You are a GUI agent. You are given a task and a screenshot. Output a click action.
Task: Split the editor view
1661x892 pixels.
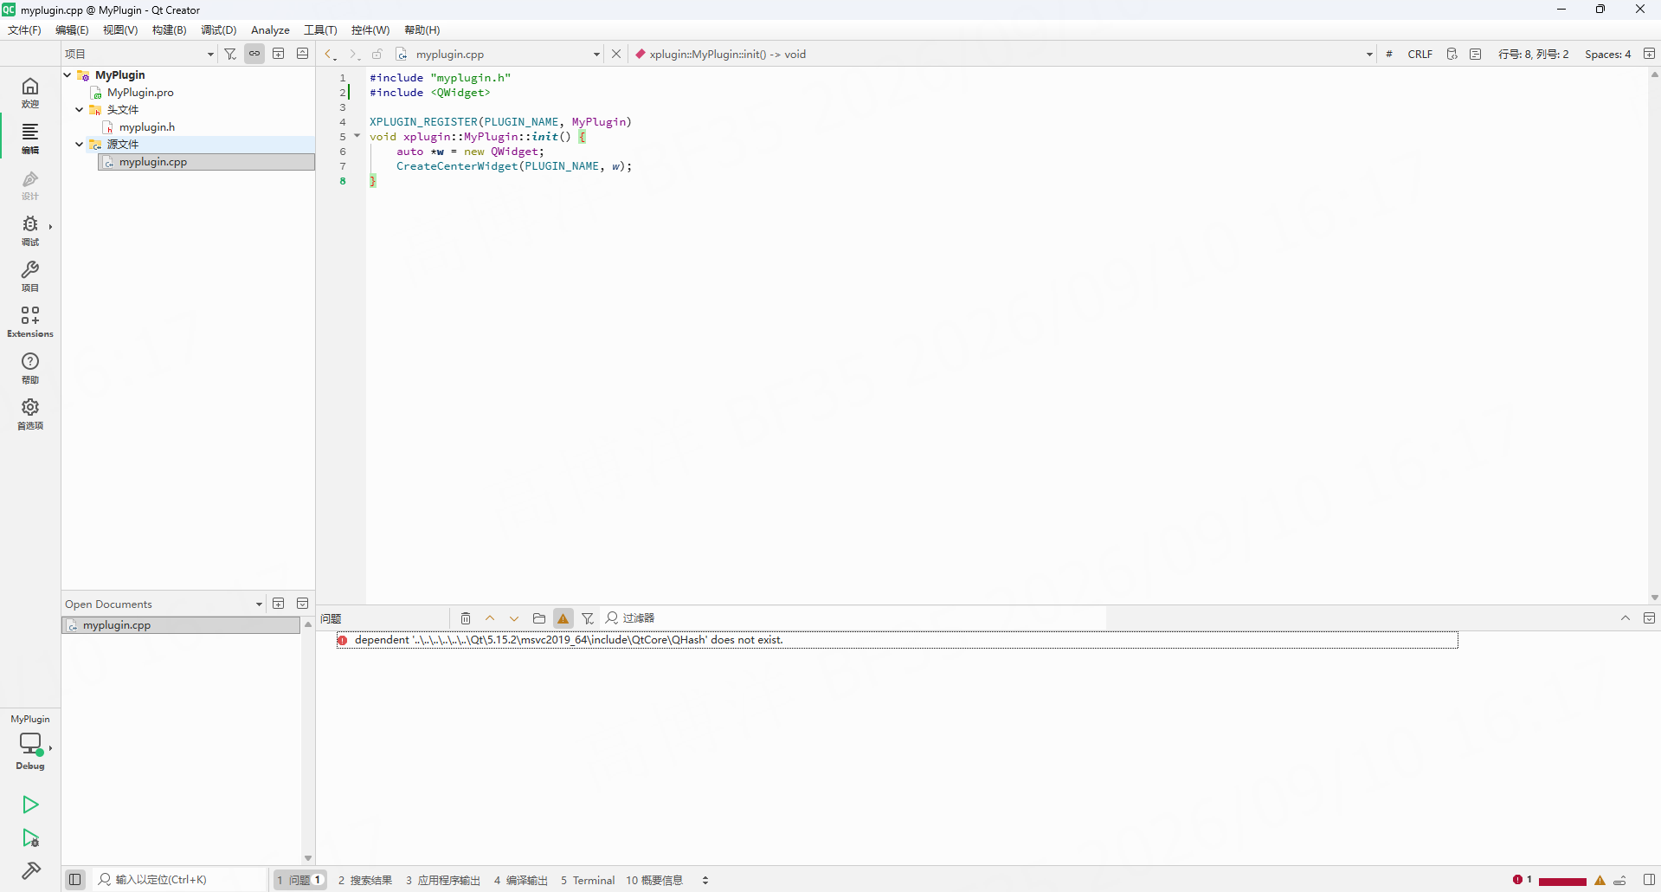click(x=1650, y=54)
